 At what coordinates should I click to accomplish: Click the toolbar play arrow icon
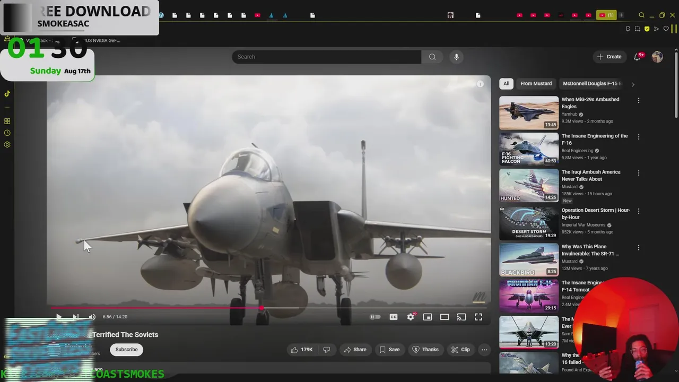[x=656, y=29]
